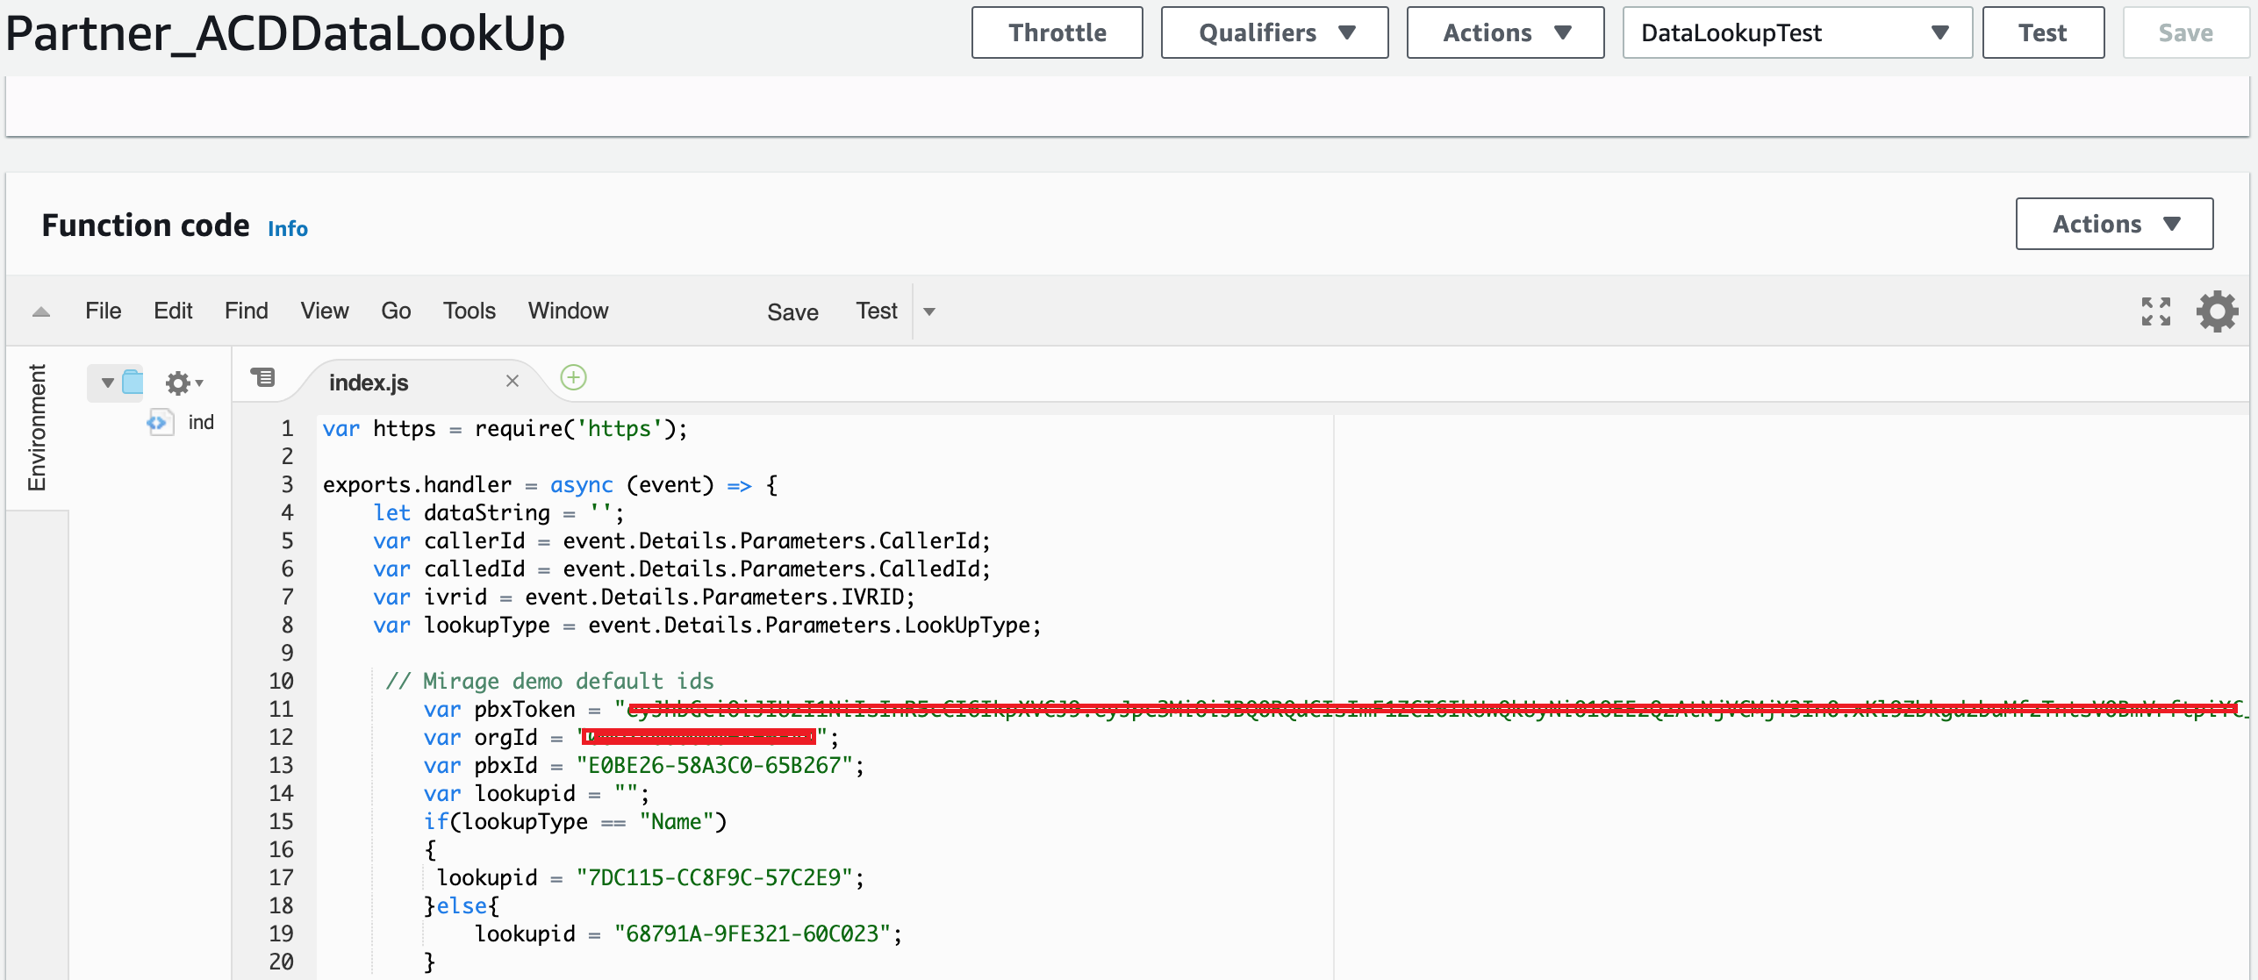Open the Qualifiers dropdown
This screenshot has height=980, width=2258.
point(1274,32)
